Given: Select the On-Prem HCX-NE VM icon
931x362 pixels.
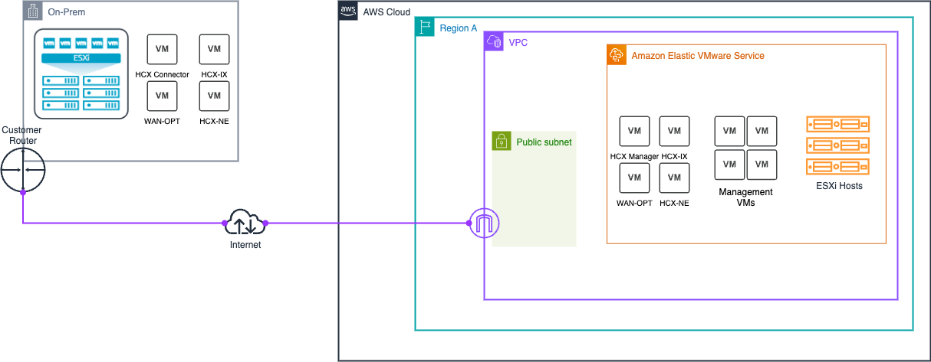Looking at the screenshot, I should coord(214,96).
